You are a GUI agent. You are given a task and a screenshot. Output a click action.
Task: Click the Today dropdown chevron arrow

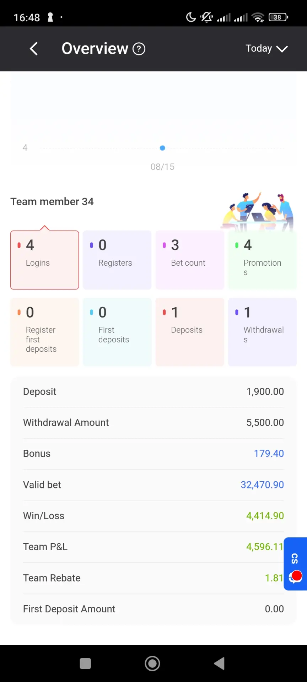[x=282, y=49]
